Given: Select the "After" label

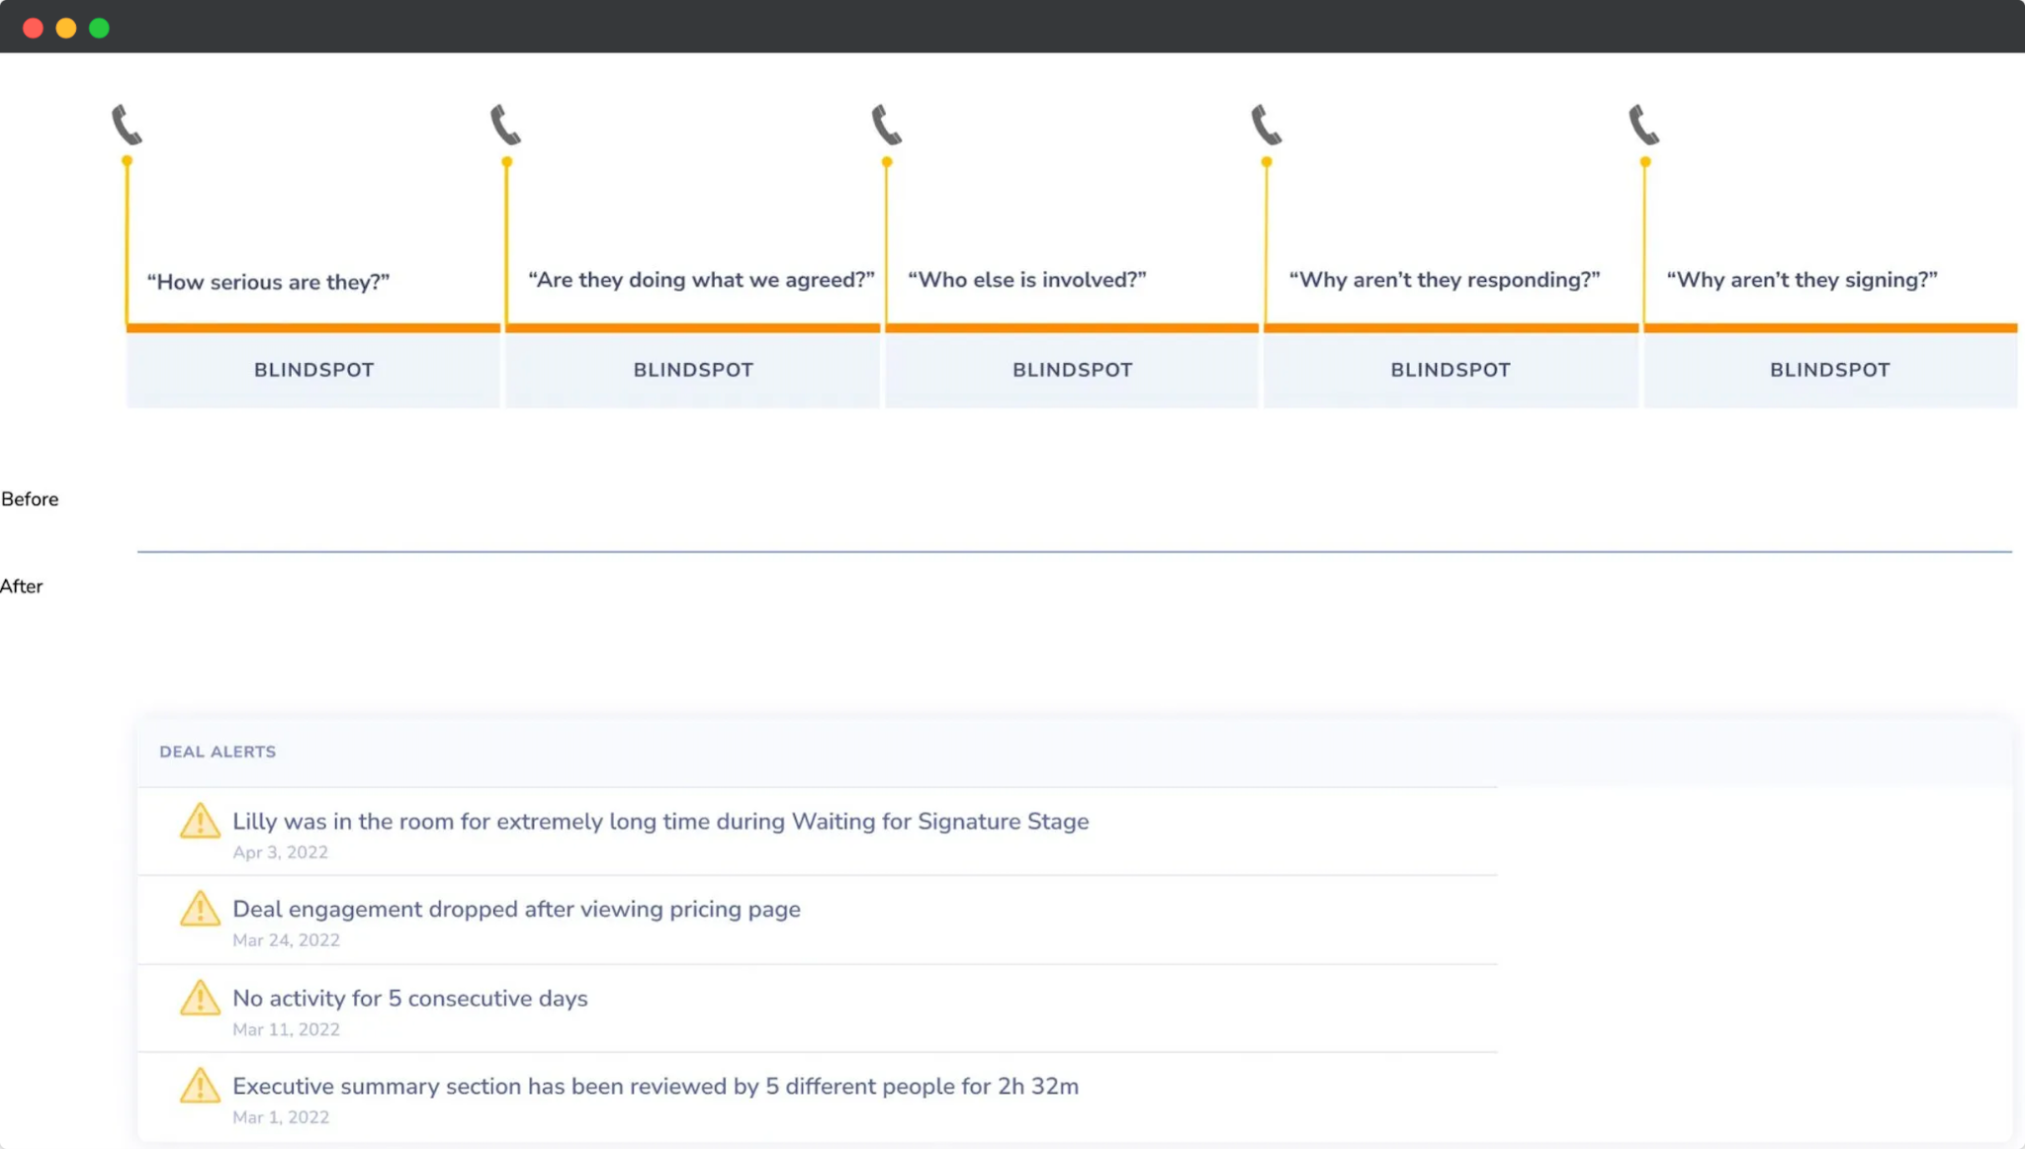Looking at the screenshot, I should (x=23, y=586).
